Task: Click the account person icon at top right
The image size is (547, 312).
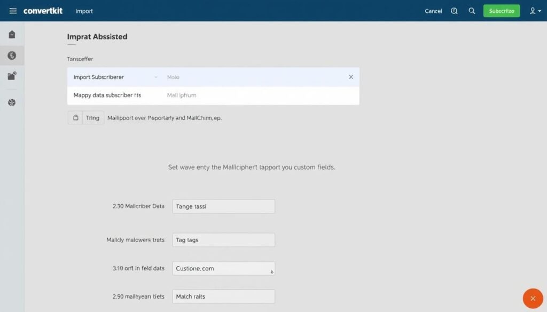Action: [532, 11]
